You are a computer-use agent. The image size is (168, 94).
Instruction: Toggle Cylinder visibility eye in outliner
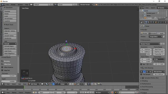click(160, 18)
